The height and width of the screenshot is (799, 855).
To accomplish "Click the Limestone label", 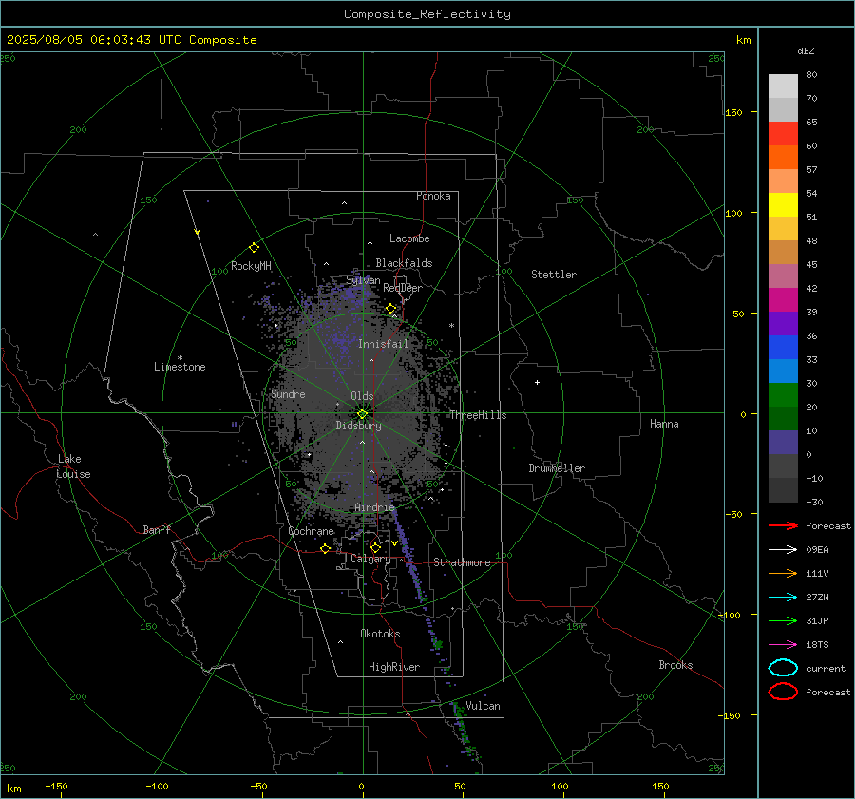I will pyautogui.click(x=180, y=367).
